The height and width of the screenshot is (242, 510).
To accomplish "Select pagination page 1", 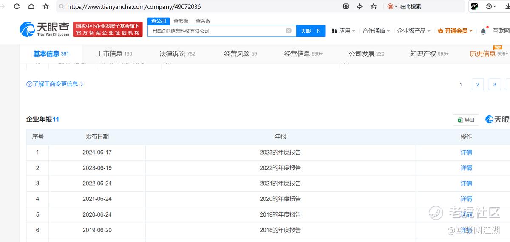I will (461, 85).
